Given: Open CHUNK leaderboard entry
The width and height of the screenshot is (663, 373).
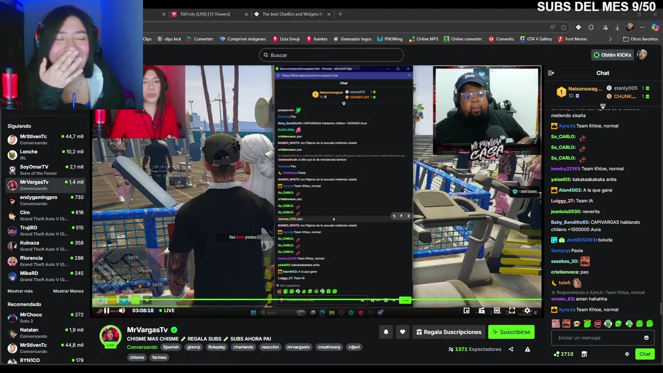Looking at the screenshot, I should [628, 96].
